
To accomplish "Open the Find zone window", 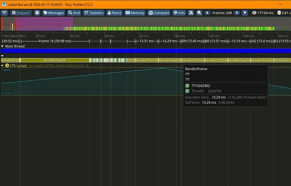I will 74,12.
